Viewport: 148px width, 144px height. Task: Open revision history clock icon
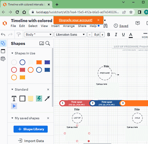(116, 26)
